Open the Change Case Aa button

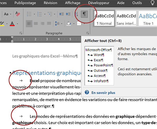(6, 14)
